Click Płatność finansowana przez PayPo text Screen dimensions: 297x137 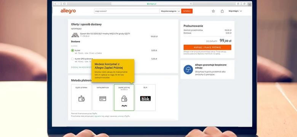(x=84, y=113)
